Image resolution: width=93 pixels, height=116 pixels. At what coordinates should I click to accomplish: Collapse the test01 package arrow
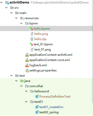pyautogui.click(x=26, y=102)
